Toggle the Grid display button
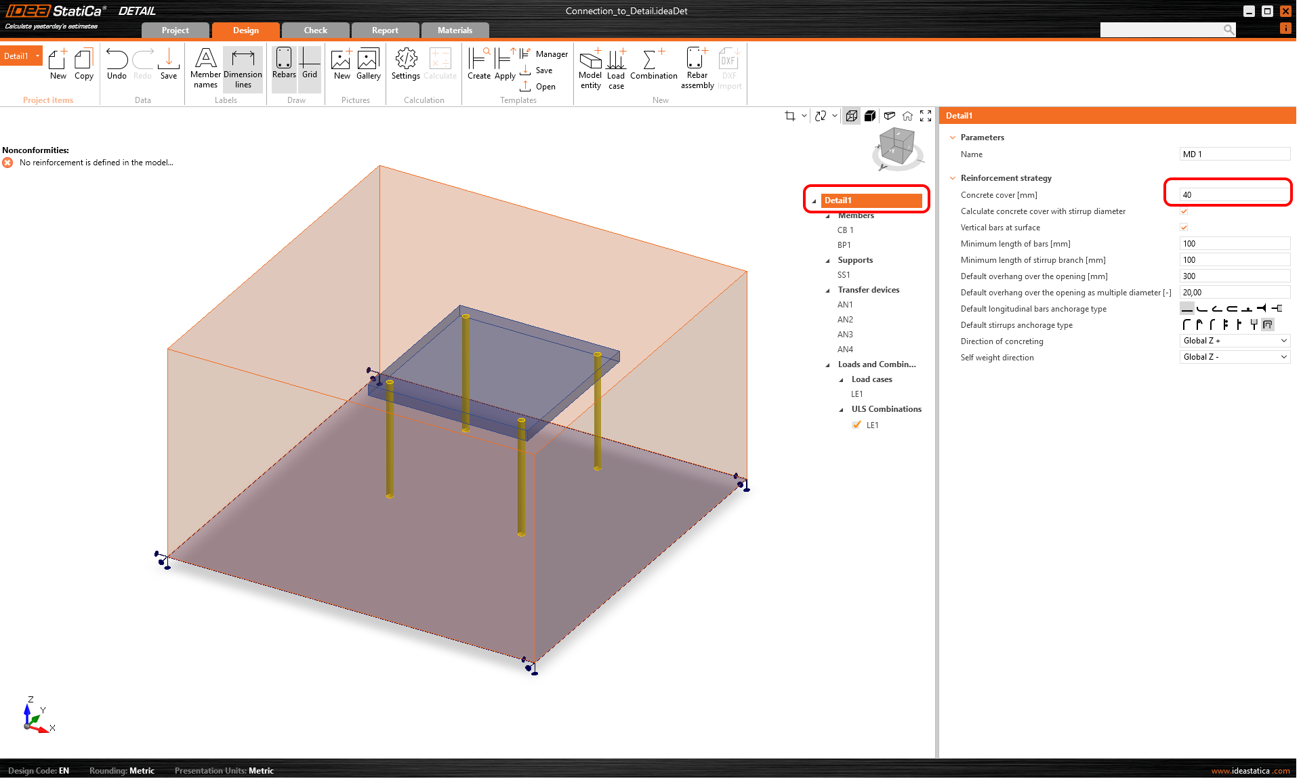1301x779 pixels. 310,64
